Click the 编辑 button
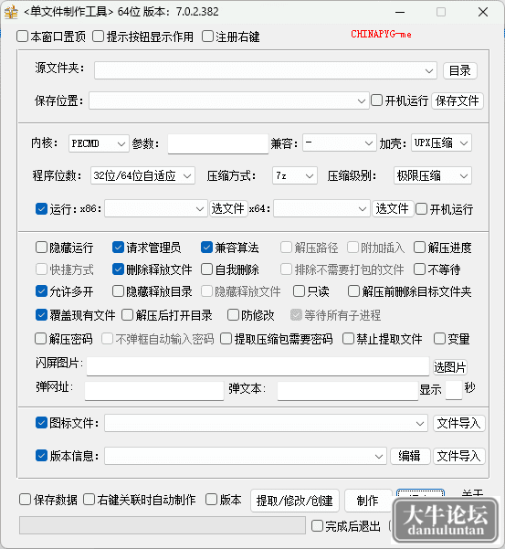The height and width of the screenshot is (549, 505). (x=410, y=456)
